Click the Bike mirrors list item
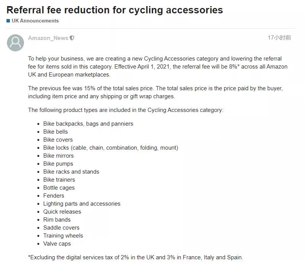Viewport: 305px width, 265px height. point(59,156)
